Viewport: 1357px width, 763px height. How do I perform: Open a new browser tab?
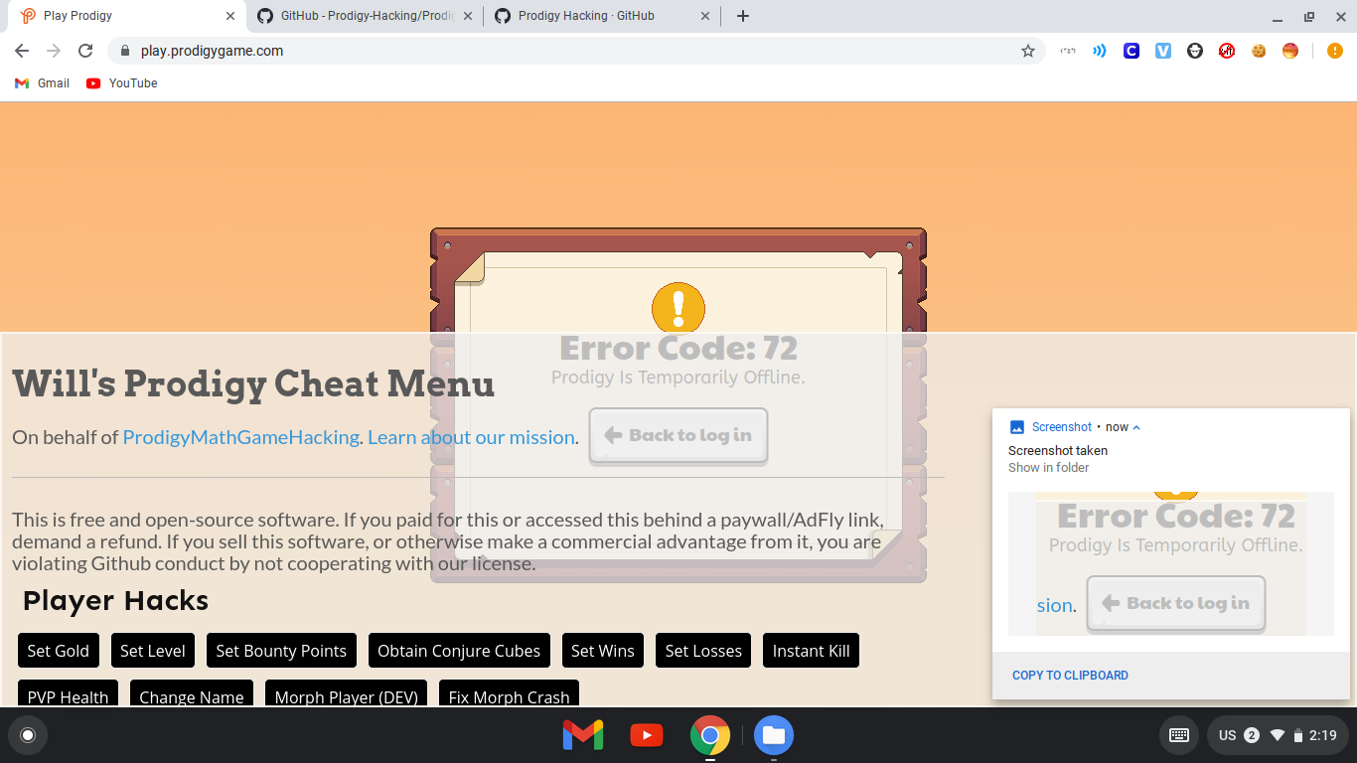743,16
